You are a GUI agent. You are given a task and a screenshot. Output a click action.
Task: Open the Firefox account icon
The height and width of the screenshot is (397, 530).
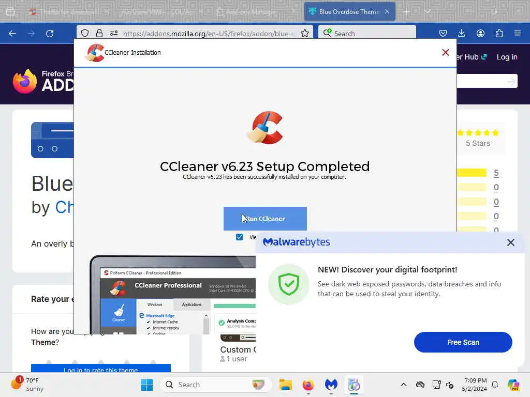click(480, 33)
